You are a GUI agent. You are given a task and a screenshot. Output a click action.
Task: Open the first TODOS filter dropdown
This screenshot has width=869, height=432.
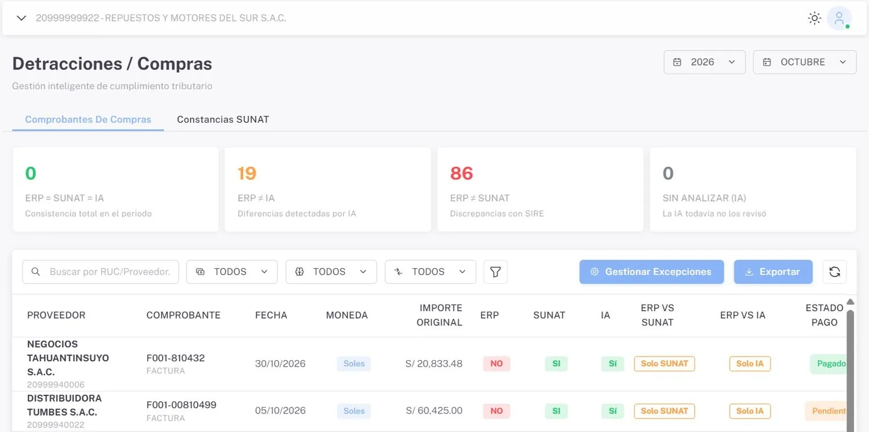(x=232, y=272)
